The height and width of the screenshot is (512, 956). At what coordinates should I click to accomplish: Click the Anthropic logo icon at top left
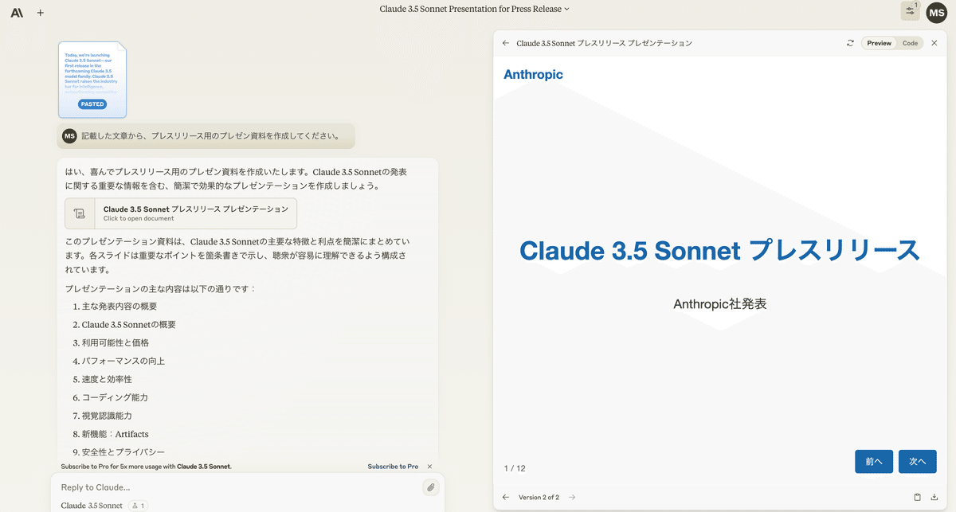pos(17,12)
